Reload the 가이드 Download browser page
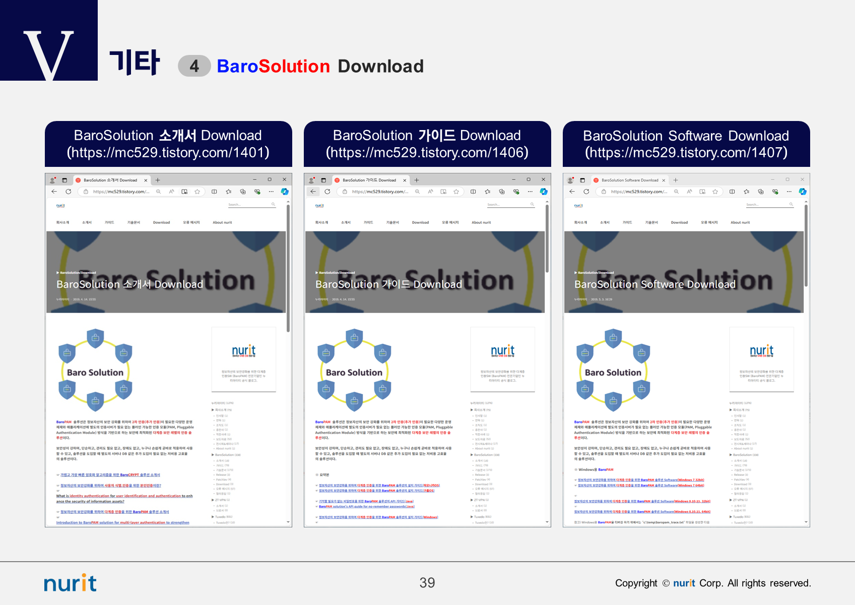This screenshot has height=605, width=855. pos(327,192)
